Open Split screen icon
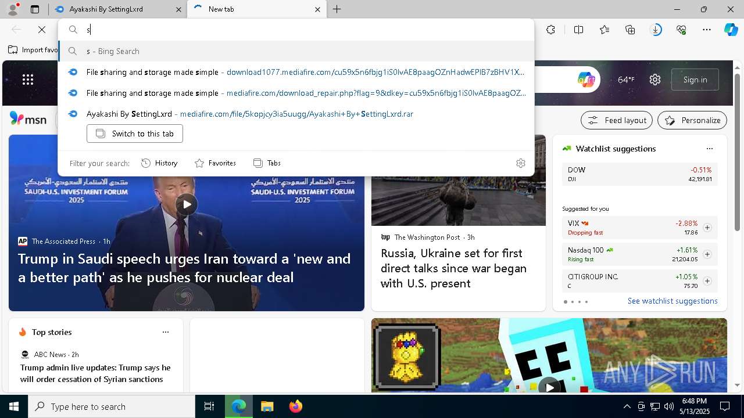Image resolution: width=744 pixels, height=418 pixels. point(579,30)
